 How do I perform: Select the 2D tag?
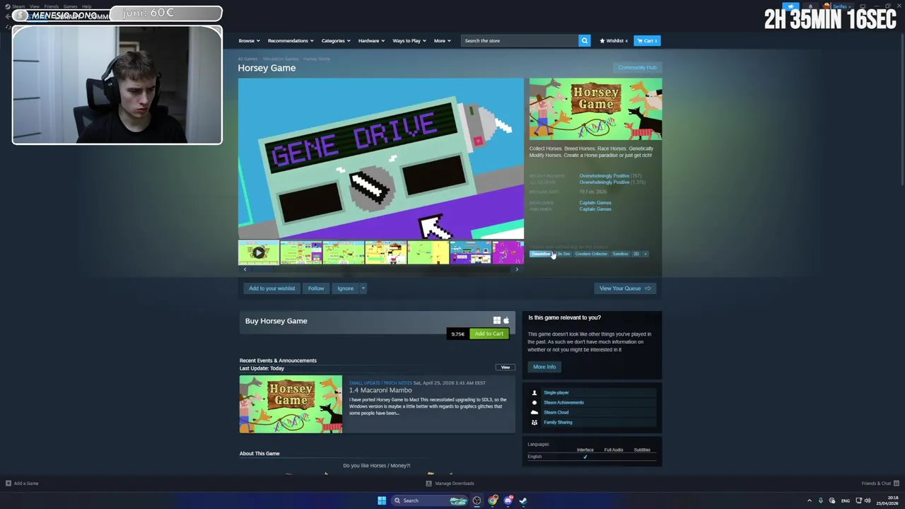[x=636, y=254]
